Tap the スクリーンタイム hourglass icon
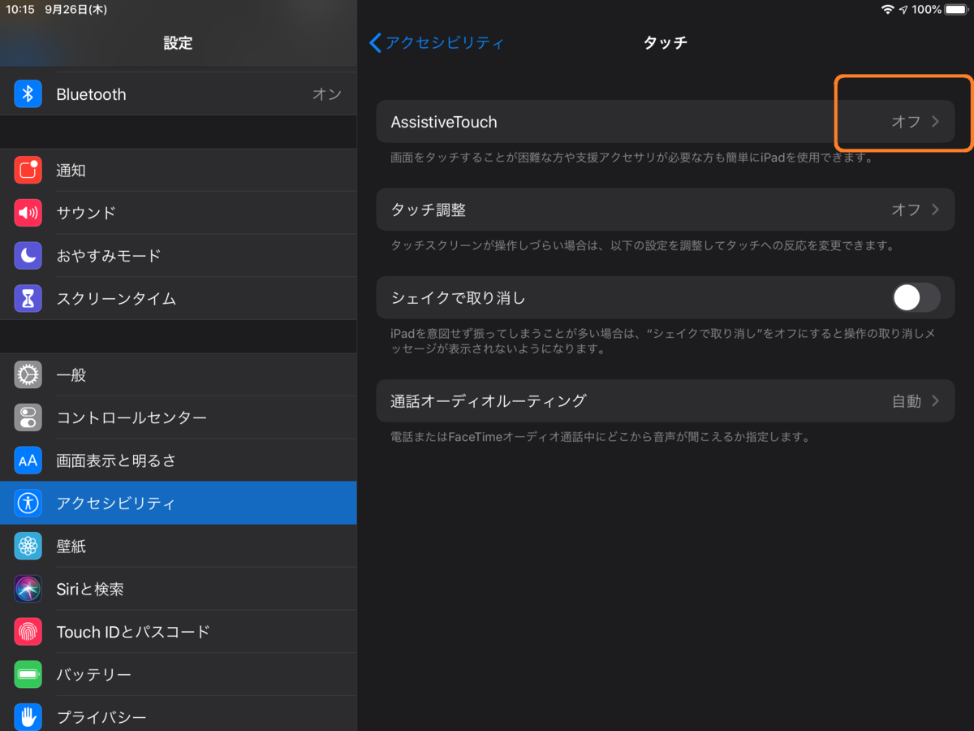This screenshot has height=731, width=974. [x=28, y=298]
